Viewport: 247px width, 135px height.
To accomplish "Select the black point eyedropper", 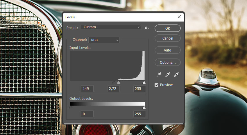I will point(159,74).
